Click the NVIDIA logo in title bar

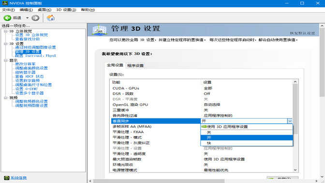[5, 3]
